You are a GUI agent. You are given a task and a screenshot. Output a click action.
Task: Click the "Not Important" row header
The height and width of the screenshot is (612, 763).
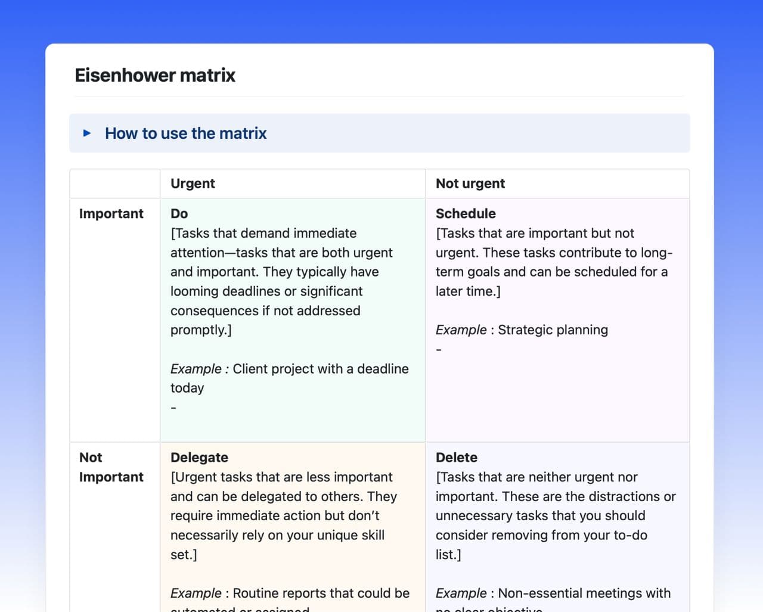[111, 467]
